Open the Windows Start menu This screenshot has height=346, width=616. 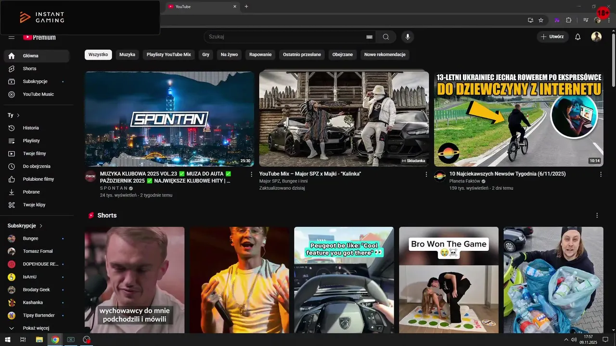coord(7,340)
